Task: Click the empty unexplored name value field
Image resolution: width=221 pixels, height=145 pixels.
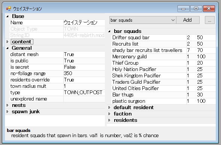Action: [84, 99]
